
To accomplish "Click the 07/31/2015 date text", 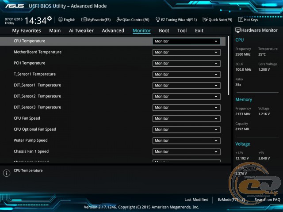I will coord(14,19).
